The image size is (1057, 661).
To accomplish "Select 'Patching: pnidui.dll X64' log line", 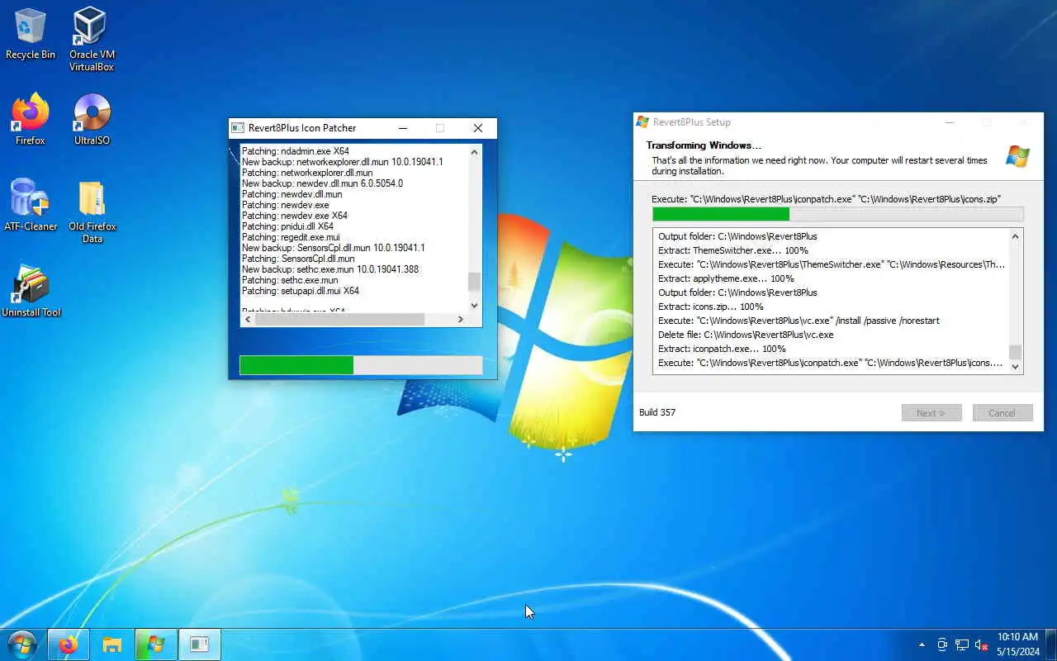I will [287, 226].
